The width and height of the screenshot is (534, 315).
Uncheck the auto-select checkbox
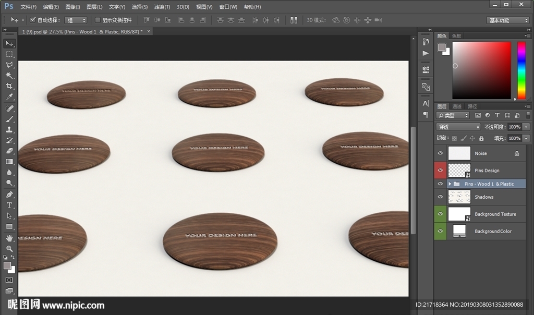(33, 20)
